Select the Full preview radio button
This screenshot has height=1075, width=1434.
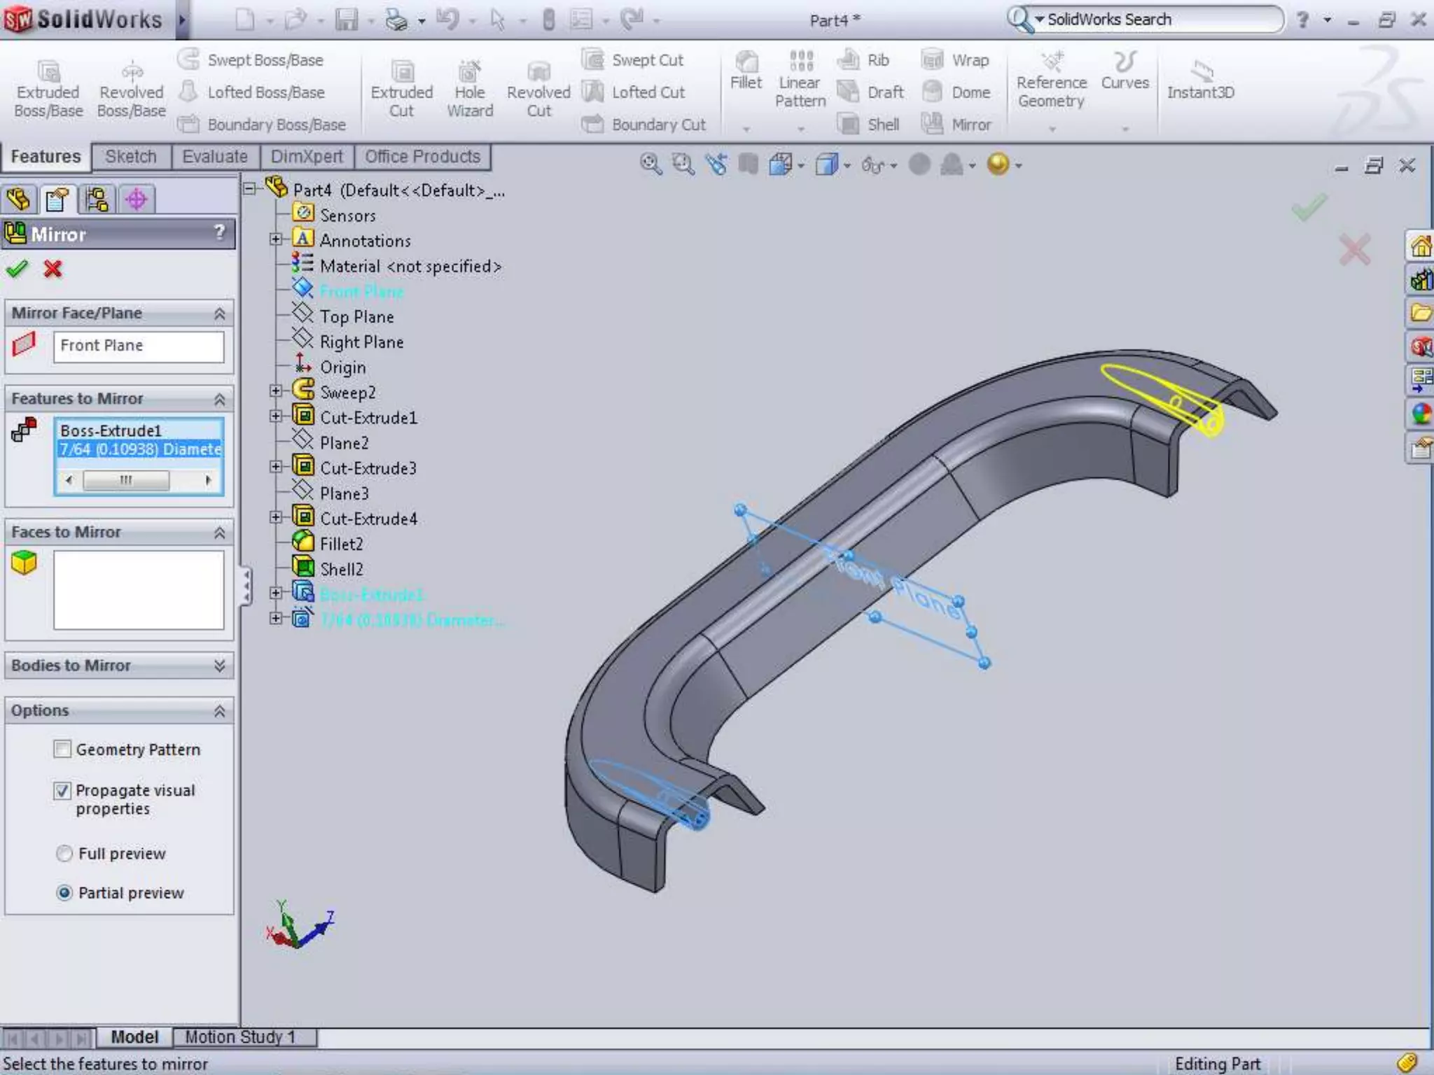pos(64,854)
